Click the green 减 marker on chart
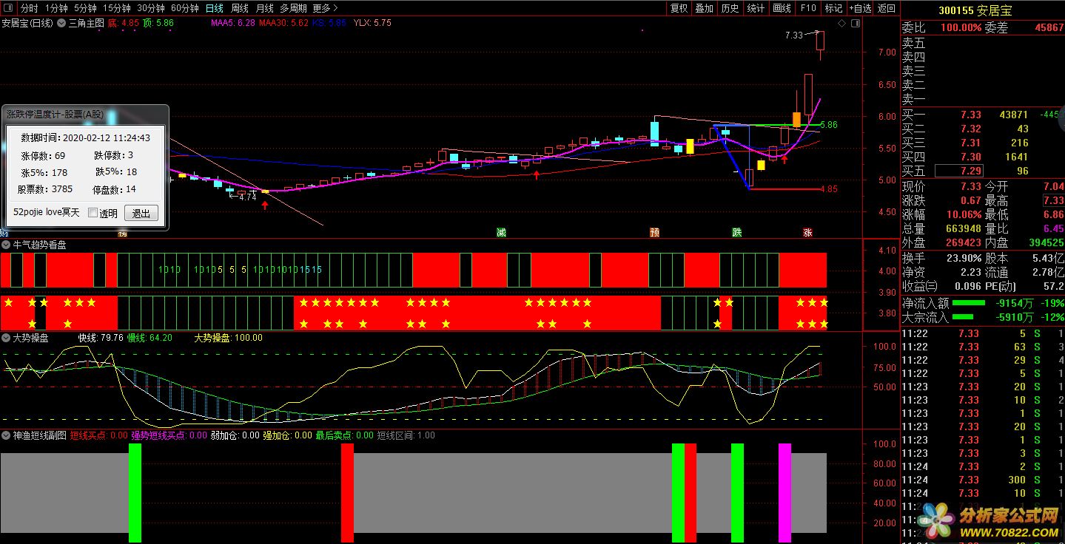 click(501, 233)
